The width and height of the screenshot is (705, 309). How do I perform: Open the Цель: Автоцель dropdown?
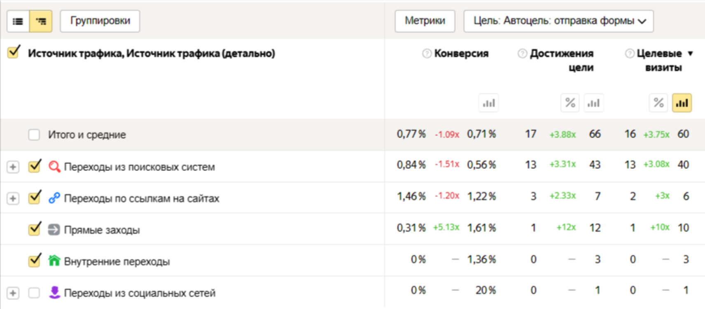(558, 21)
